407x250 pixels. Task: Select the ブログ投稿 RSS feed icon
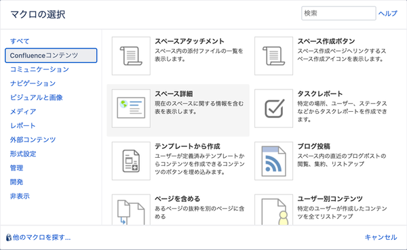(x=273, y=161)
